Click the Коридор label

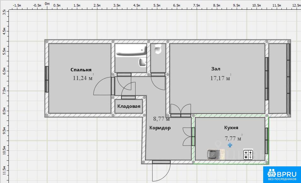pos(160,128)
